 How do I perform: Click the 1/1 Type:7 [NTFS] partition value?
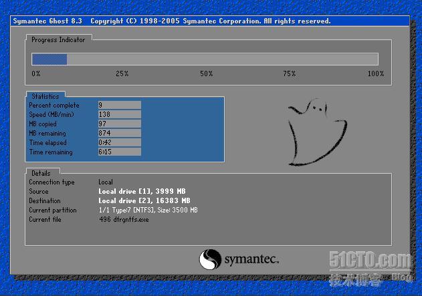(x=148, y=210)
